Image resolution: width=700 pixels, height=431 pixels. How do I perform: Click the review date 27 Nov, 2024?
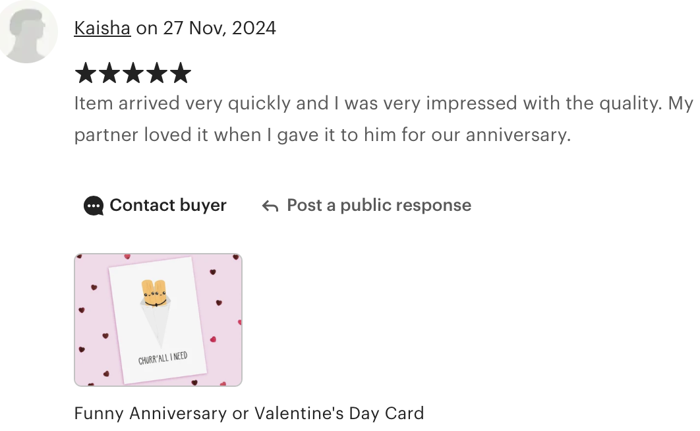(x=219, y=28)
